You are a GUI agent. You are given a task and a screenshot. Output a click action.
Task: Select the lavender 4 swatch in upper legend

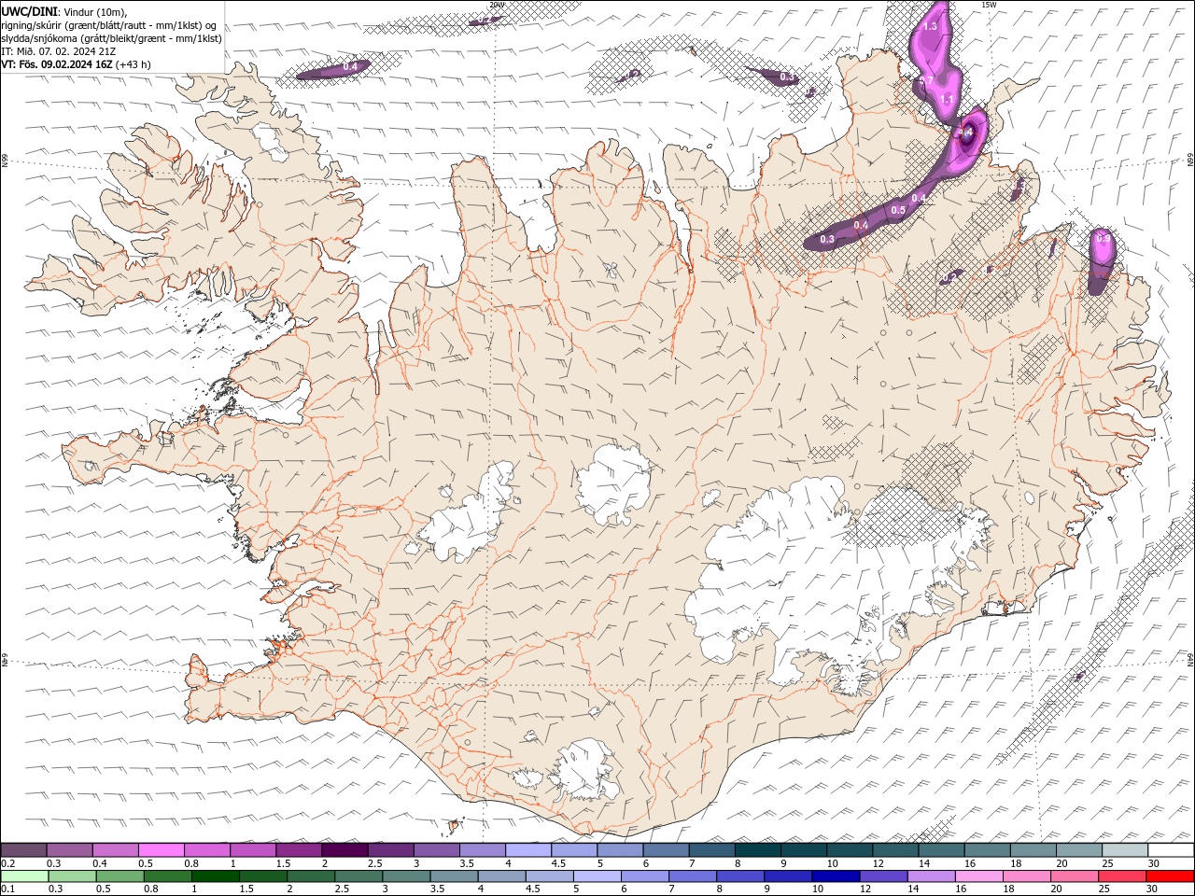tap(528, 850)
